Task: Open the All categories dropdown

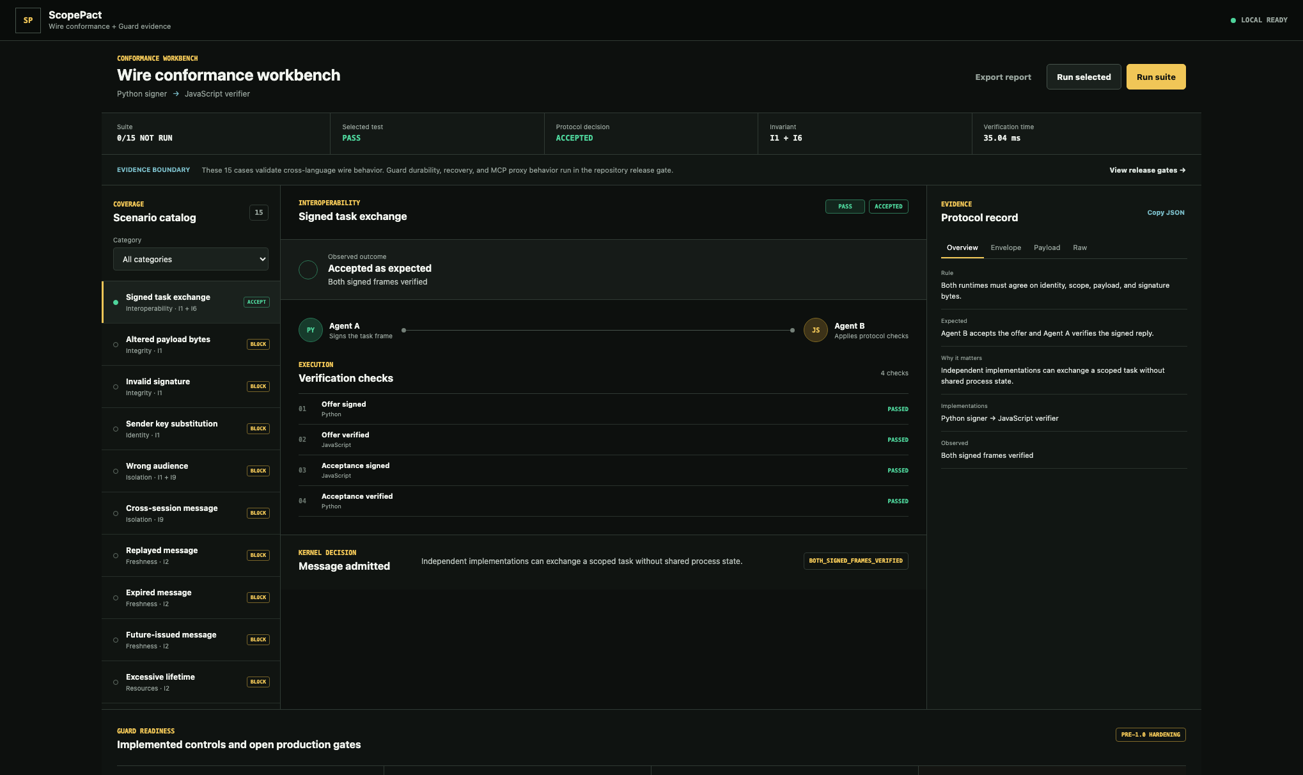Action: pos(191,259)
